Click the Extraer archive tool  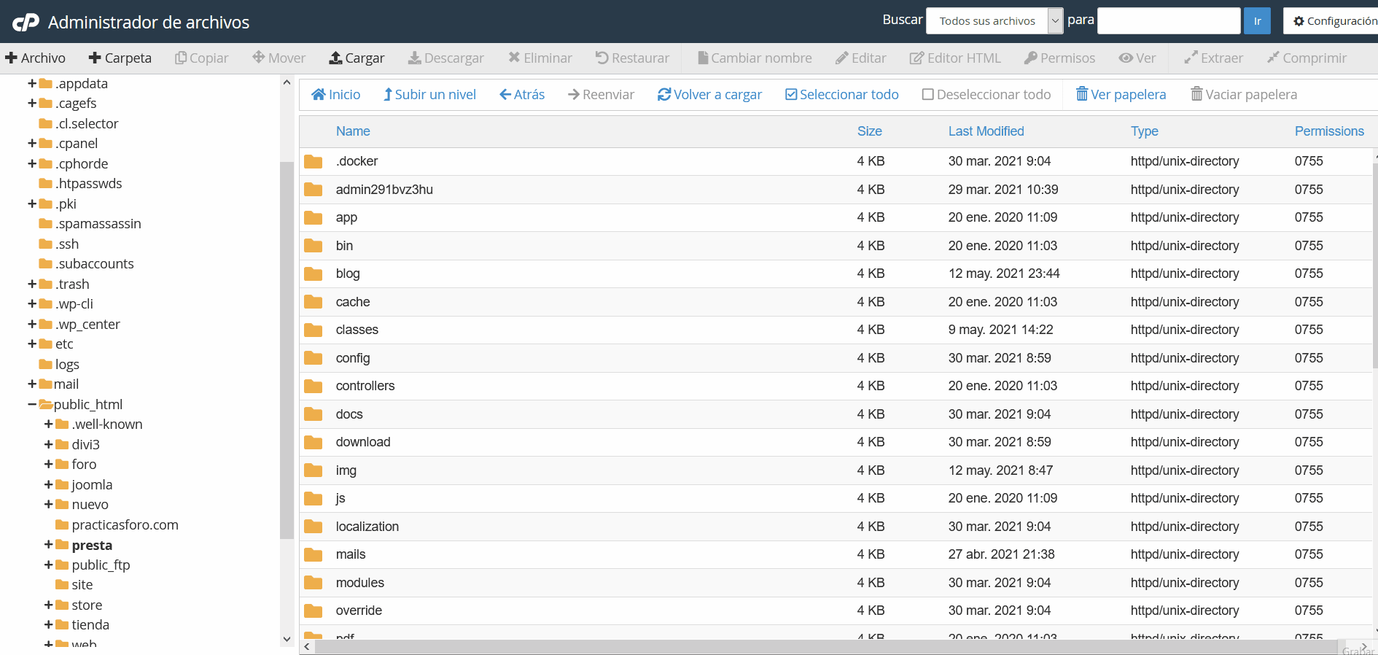click(1213, 58)
